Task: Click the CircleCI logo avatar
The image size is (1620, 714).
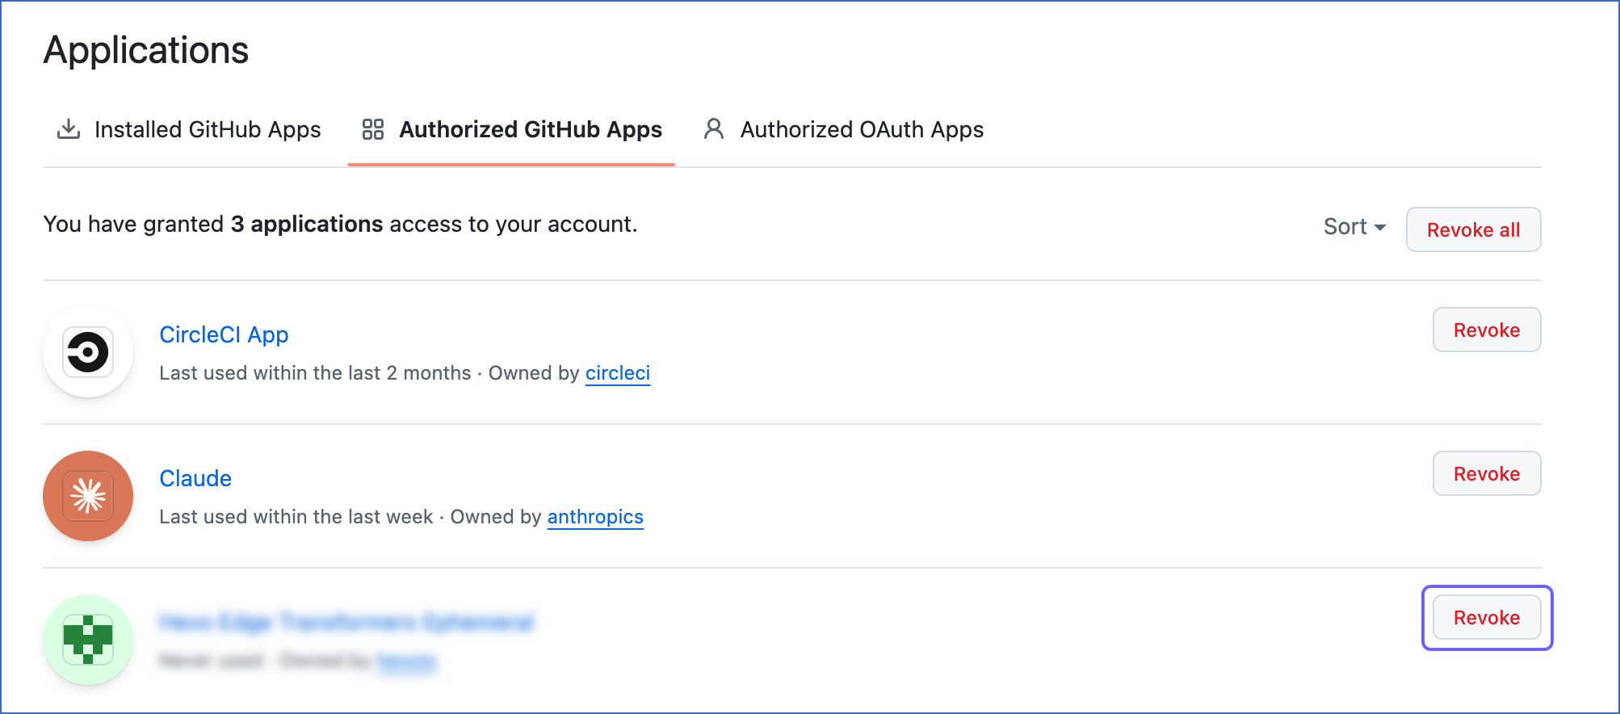Action: click(88, 352)
